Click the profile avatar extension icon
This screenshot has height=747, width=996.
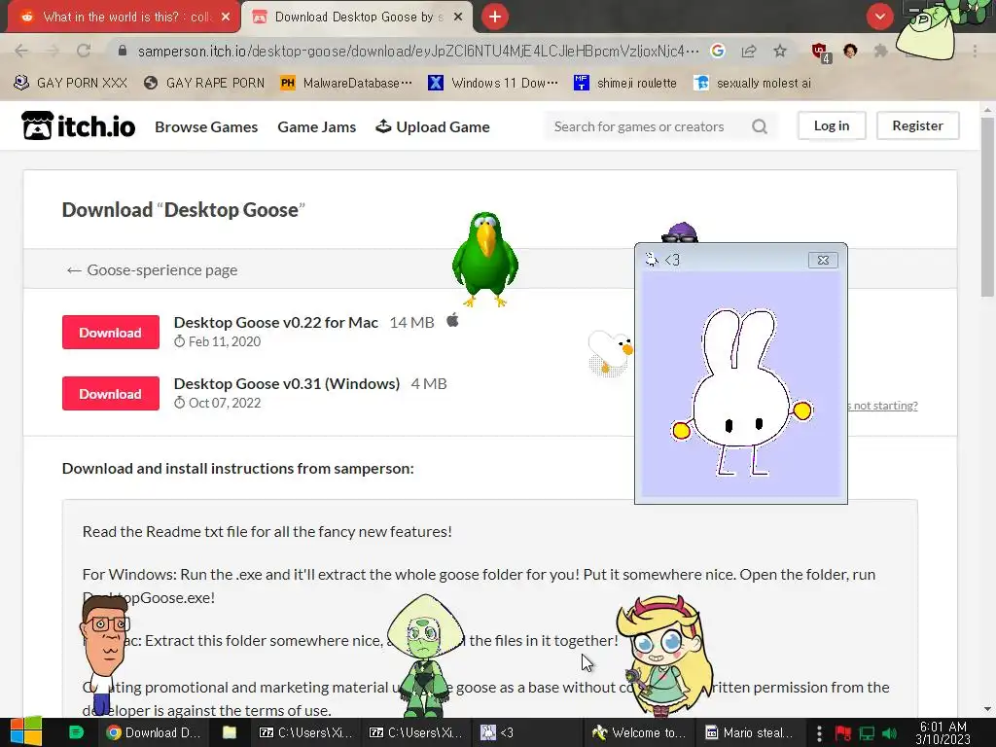tap(850, 51)
